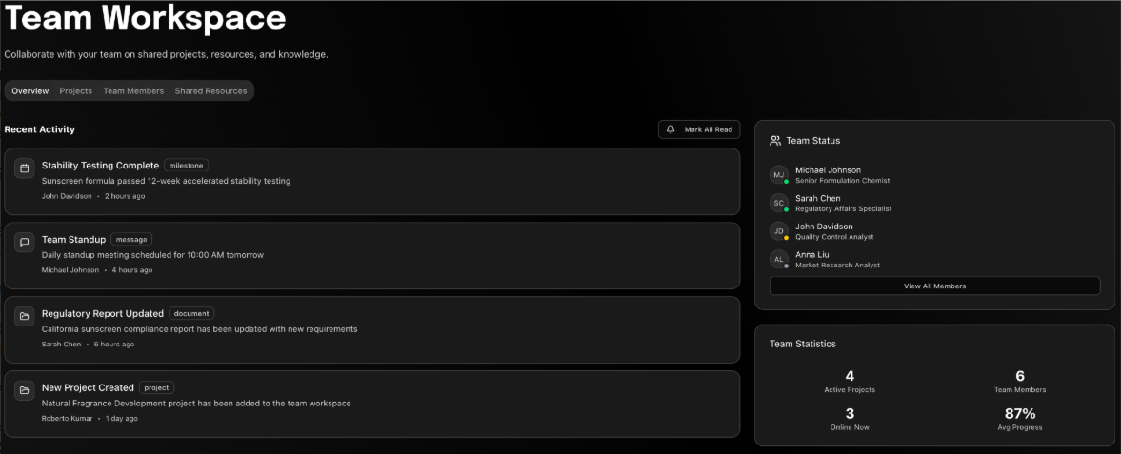Click Sarah Chen's SC avatar
Viewport: 1121px width, 454px height.
[778, 203]
